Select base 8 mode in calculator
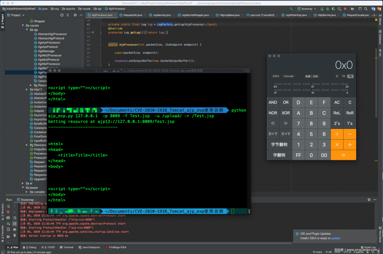The height and width of the screenshot is (254, 383). click(337, 76)
